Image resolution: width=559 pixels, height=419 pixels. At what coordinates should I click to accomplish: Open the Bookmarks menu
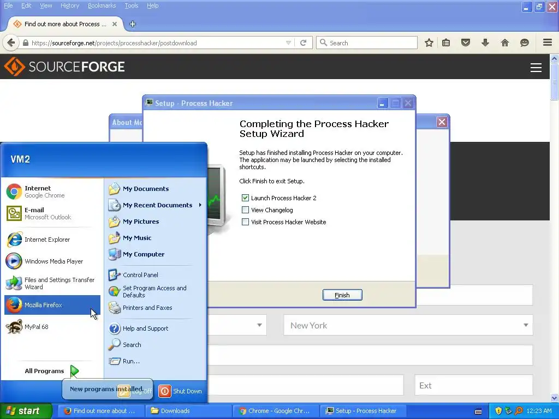pos(102,5)
